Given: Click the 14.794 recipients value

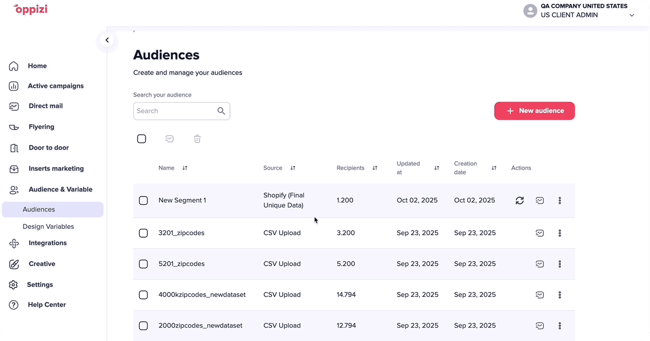Looking at the screenshot, I should point(346,295).
